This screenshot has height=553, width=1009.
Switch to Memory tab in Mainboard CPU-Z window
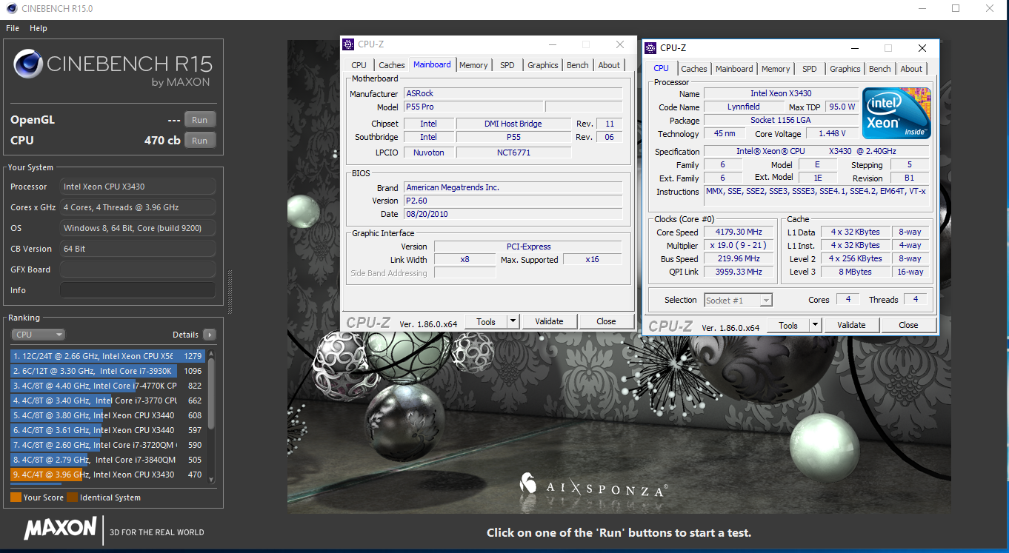click(x=473, y=65)
